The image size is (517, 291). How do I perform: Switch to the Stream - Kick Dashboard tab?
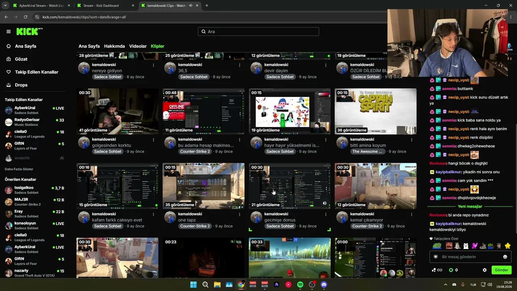pos(105,6)
